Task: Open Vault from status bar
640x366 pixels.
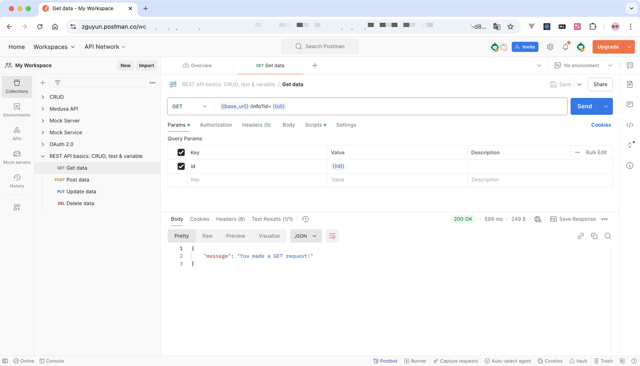Action: [x=578, y=361]
